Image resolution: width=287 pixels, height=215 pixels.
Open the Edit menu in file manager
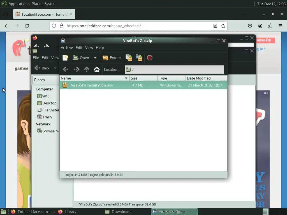45,58
